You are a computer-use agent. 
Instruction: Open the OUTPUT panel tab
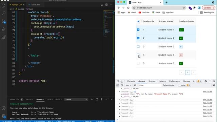[x=29, y=100]
